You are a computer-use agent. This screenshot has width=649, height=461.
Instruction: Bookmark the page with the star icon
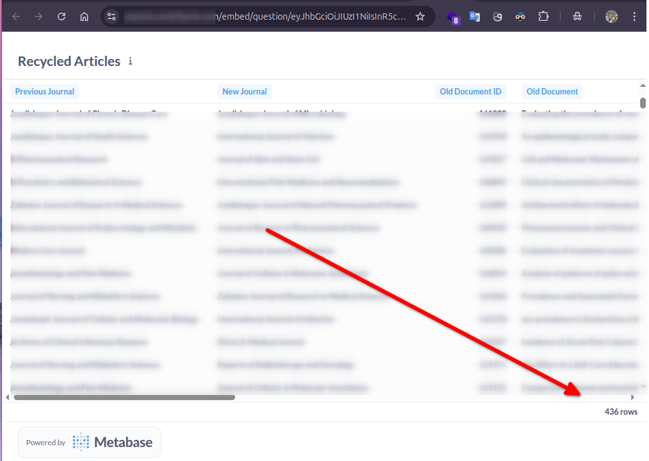pos(420,16)
